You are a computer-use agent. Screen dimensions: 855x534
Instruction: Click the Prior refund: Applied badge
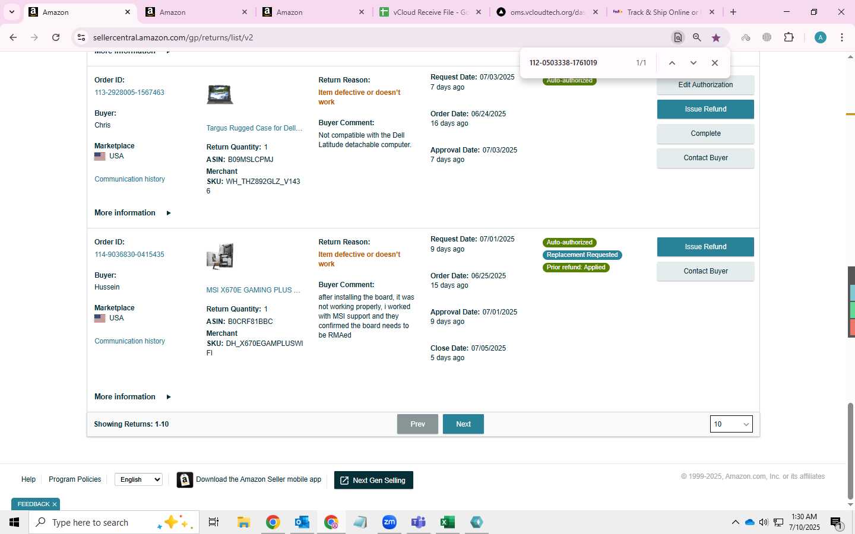tap(576, 268)
